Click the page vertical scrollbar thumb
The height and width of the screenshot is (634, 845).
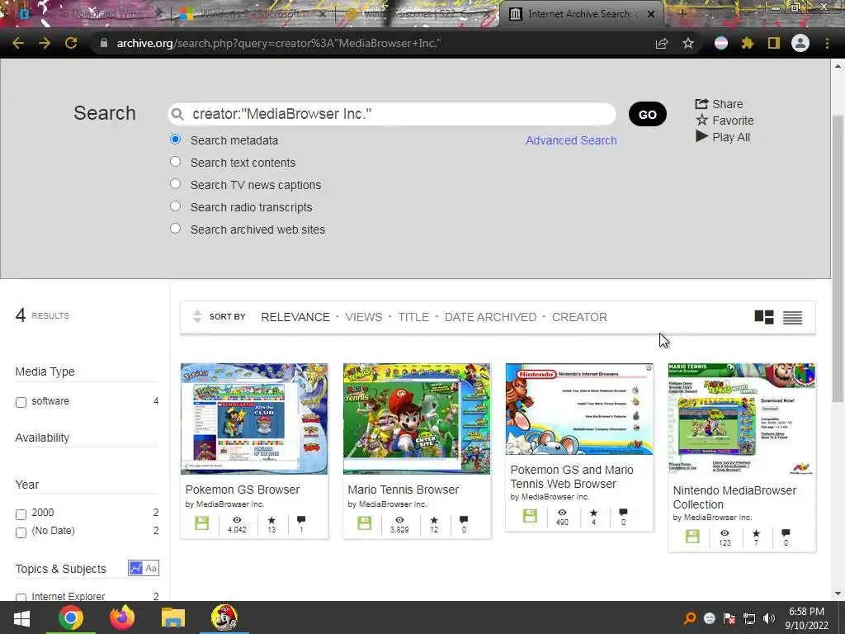[838, 258]
